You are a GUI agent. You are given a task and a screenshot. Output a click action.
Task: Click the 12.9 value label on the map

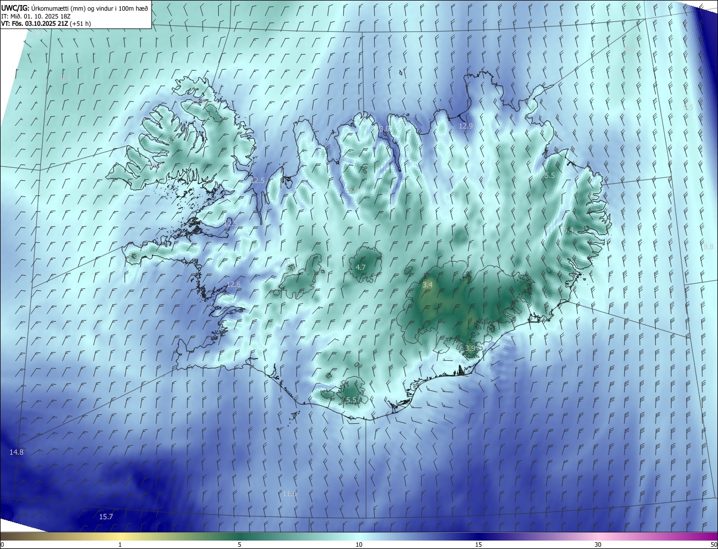(x=466, y=126)
